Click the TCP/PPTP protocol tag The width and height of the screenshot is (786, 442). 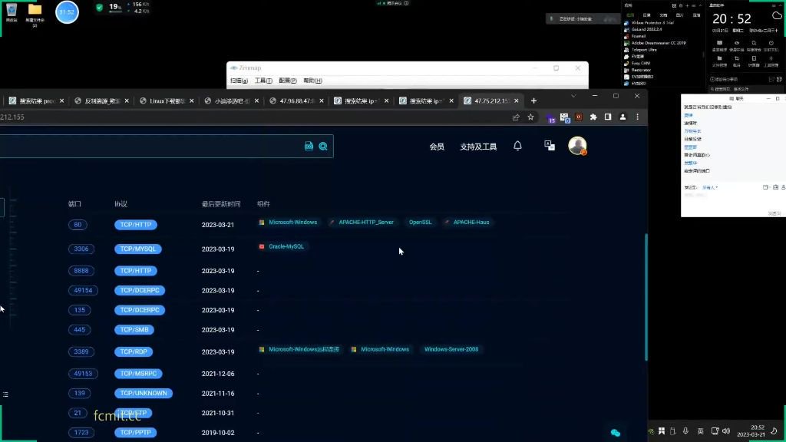[135, 433]
